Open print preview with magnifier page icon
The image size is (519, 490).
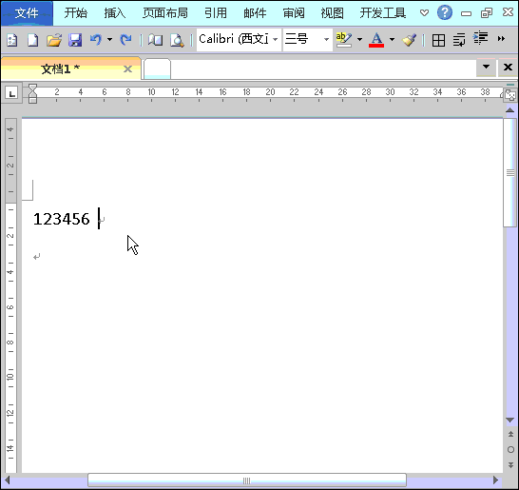pyautogui.click(x=177, y=40)
